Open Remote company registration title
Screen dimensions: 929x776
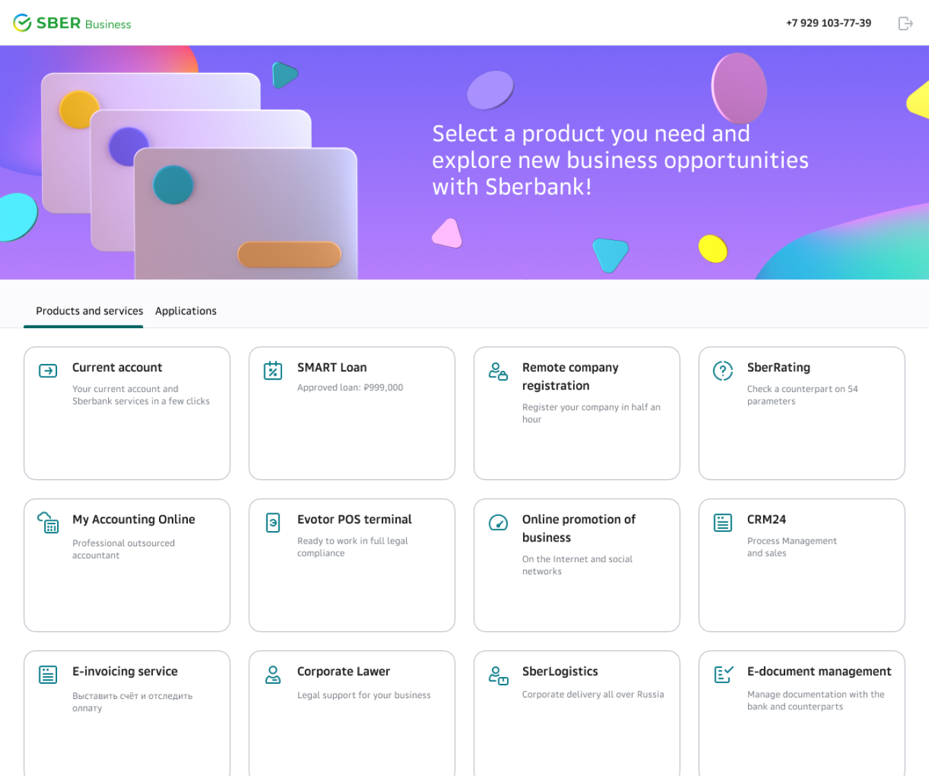570,376
